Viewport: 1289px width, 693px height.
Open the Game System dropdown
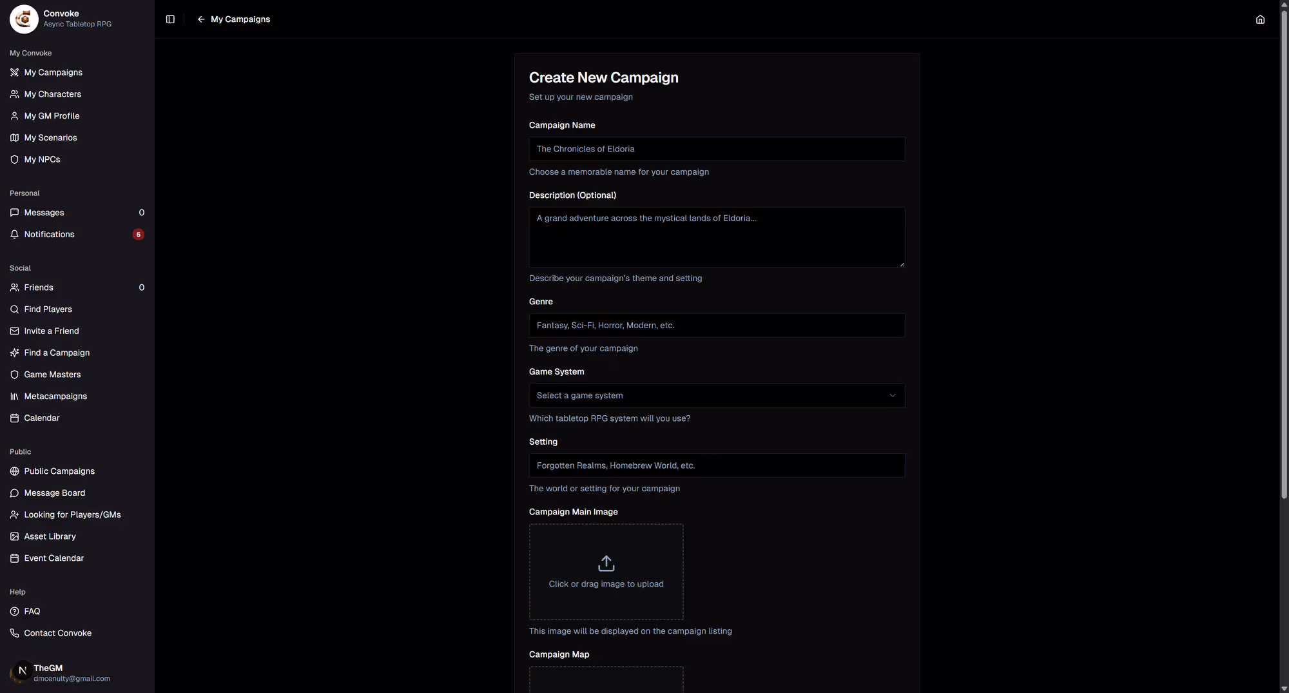[717, 395]
